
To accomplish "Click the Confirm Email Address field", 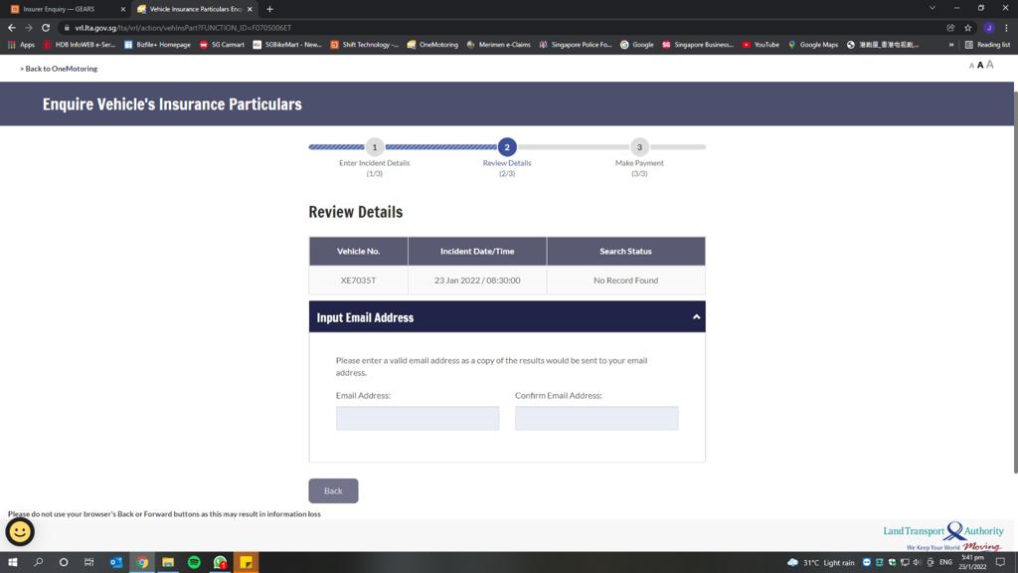I will (x=596, y=418).
